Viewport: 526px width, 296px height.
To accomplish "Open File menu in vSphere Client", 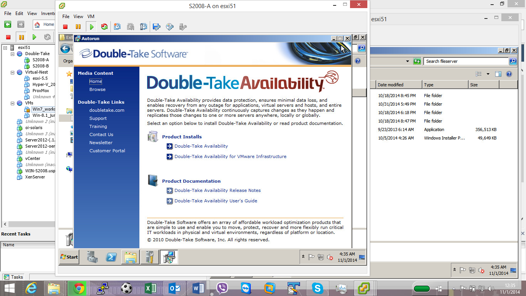I will [x=8, y=13].
